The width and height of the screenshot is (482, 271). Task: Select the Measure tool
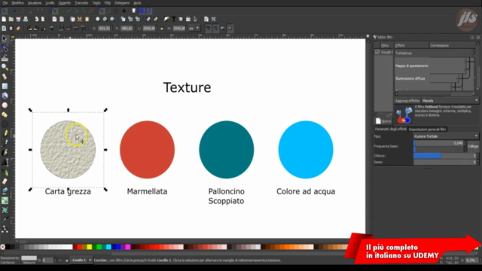tap(5, 77)
